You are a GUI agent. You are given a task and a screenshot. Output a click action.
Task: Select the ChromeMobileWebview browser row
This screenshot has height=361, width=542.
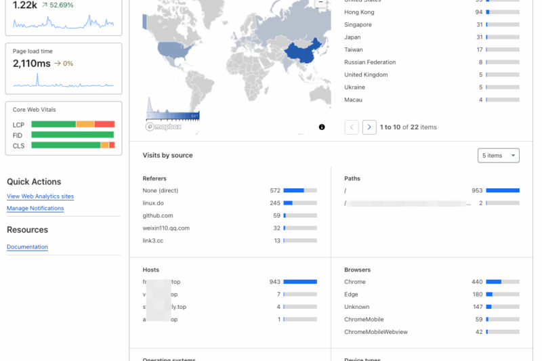tap(432, 332)
